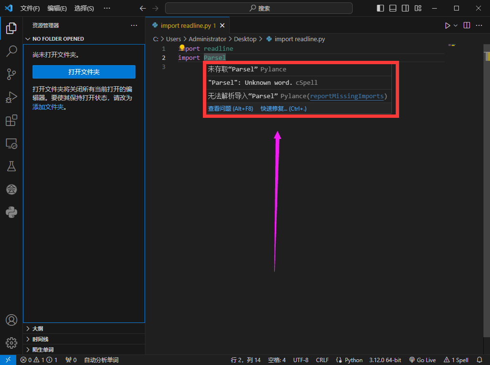490x365 pixels.
Task: Toggle secondary sidebar layout button
Action: (405, 8)
